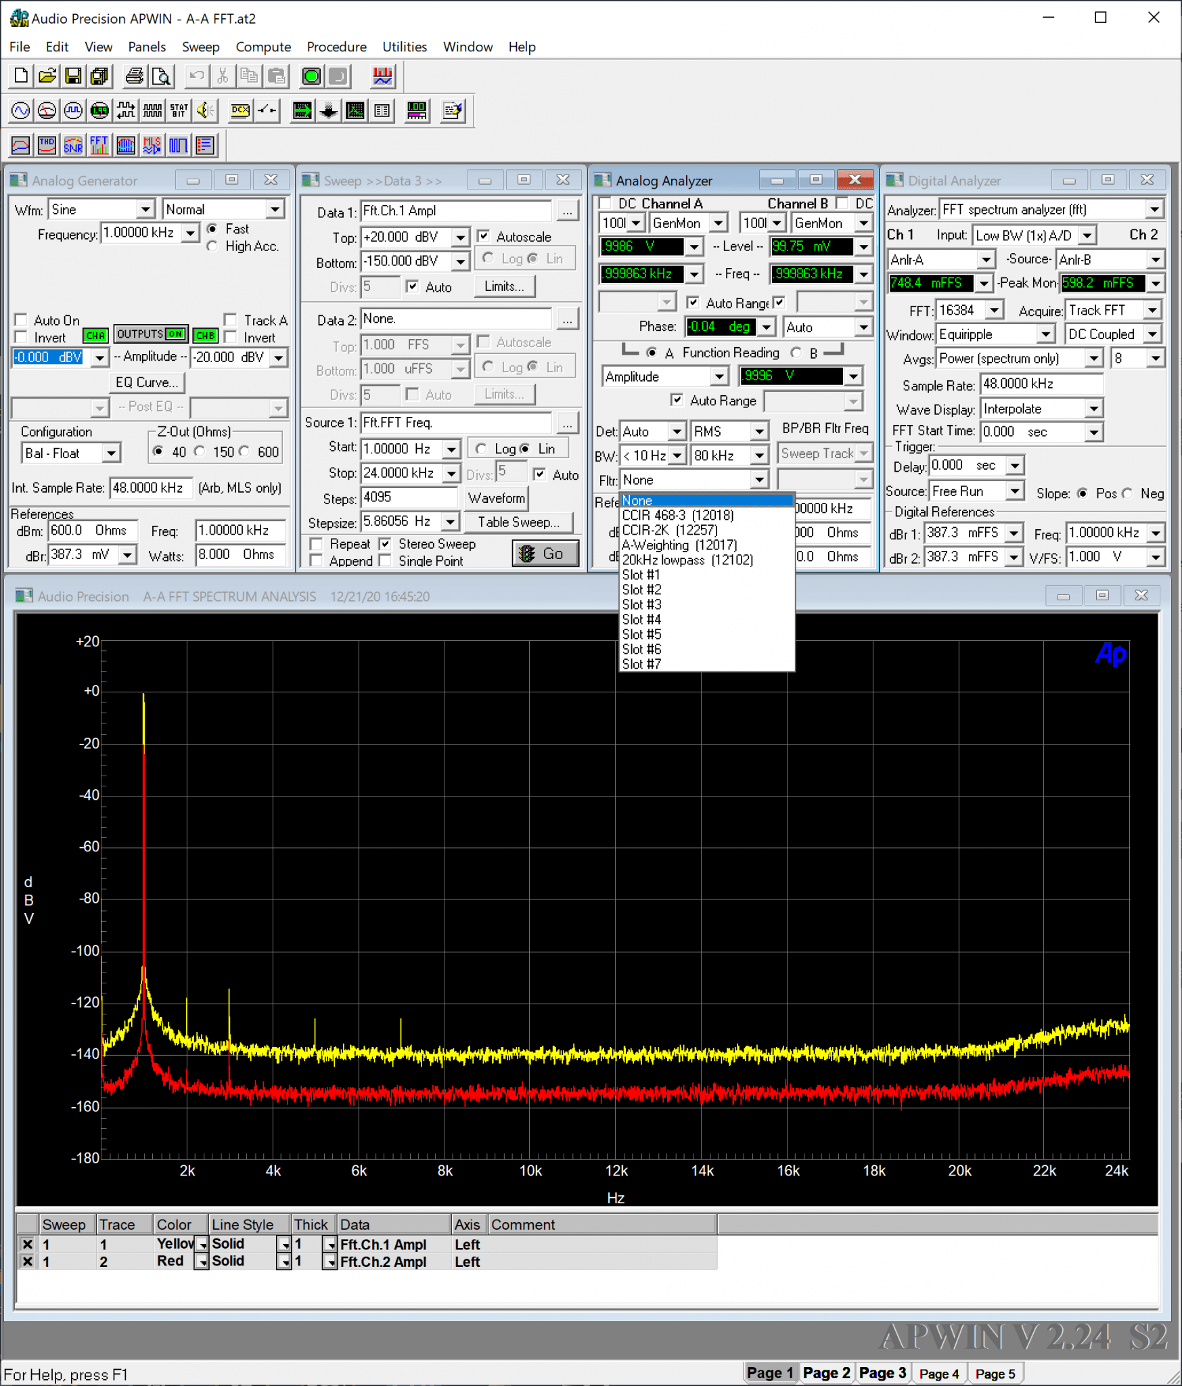
Task: Open the Utilities menu
Action: pos(405,47)
